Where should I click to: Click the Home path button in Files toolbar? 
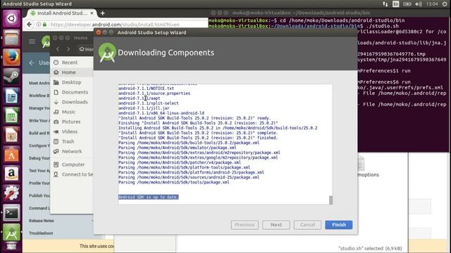coord(86,49)
